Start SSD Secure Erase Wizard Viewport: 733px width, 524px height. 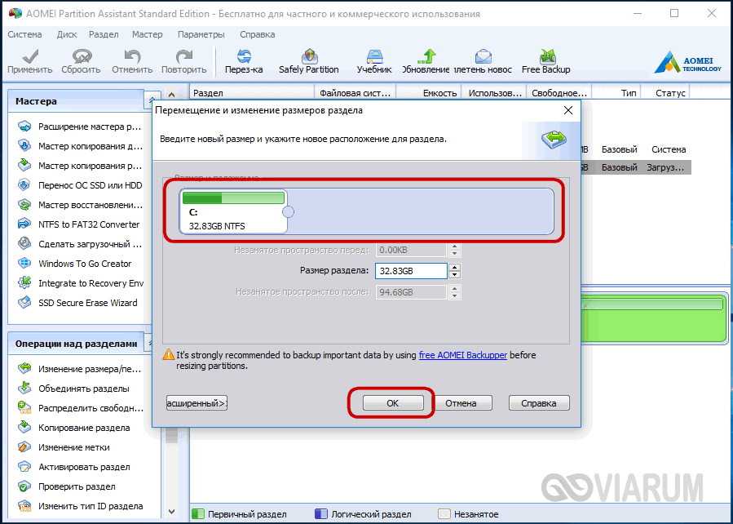click(x=87, y=303)
